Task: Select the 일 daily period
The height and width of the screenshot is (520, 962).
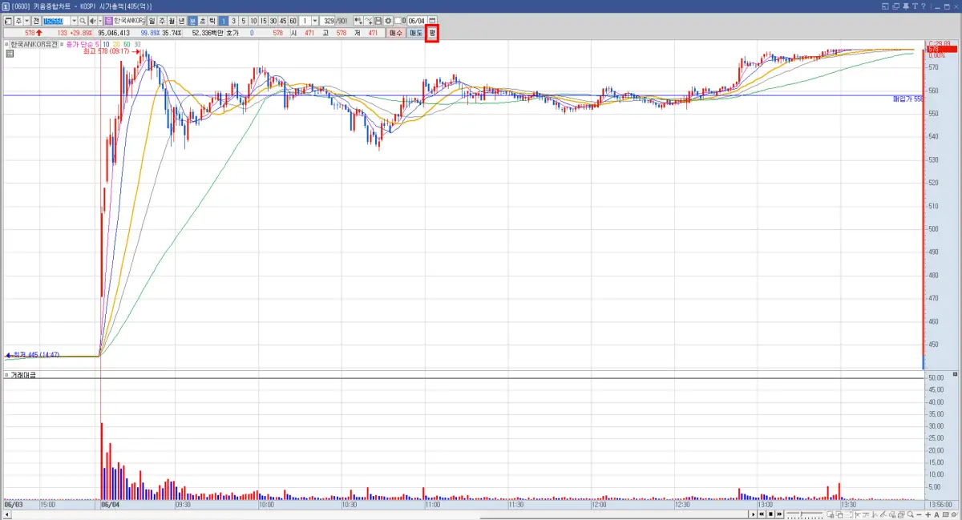Action: [152, 20]
